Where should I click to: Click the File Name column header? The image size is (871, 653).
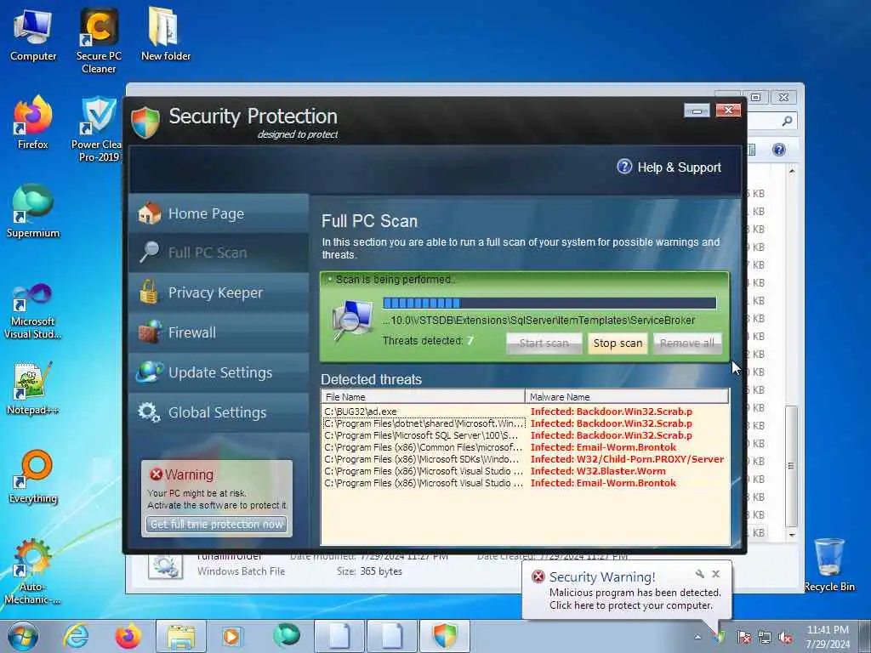pyautogui.click(x=424, y=396)
